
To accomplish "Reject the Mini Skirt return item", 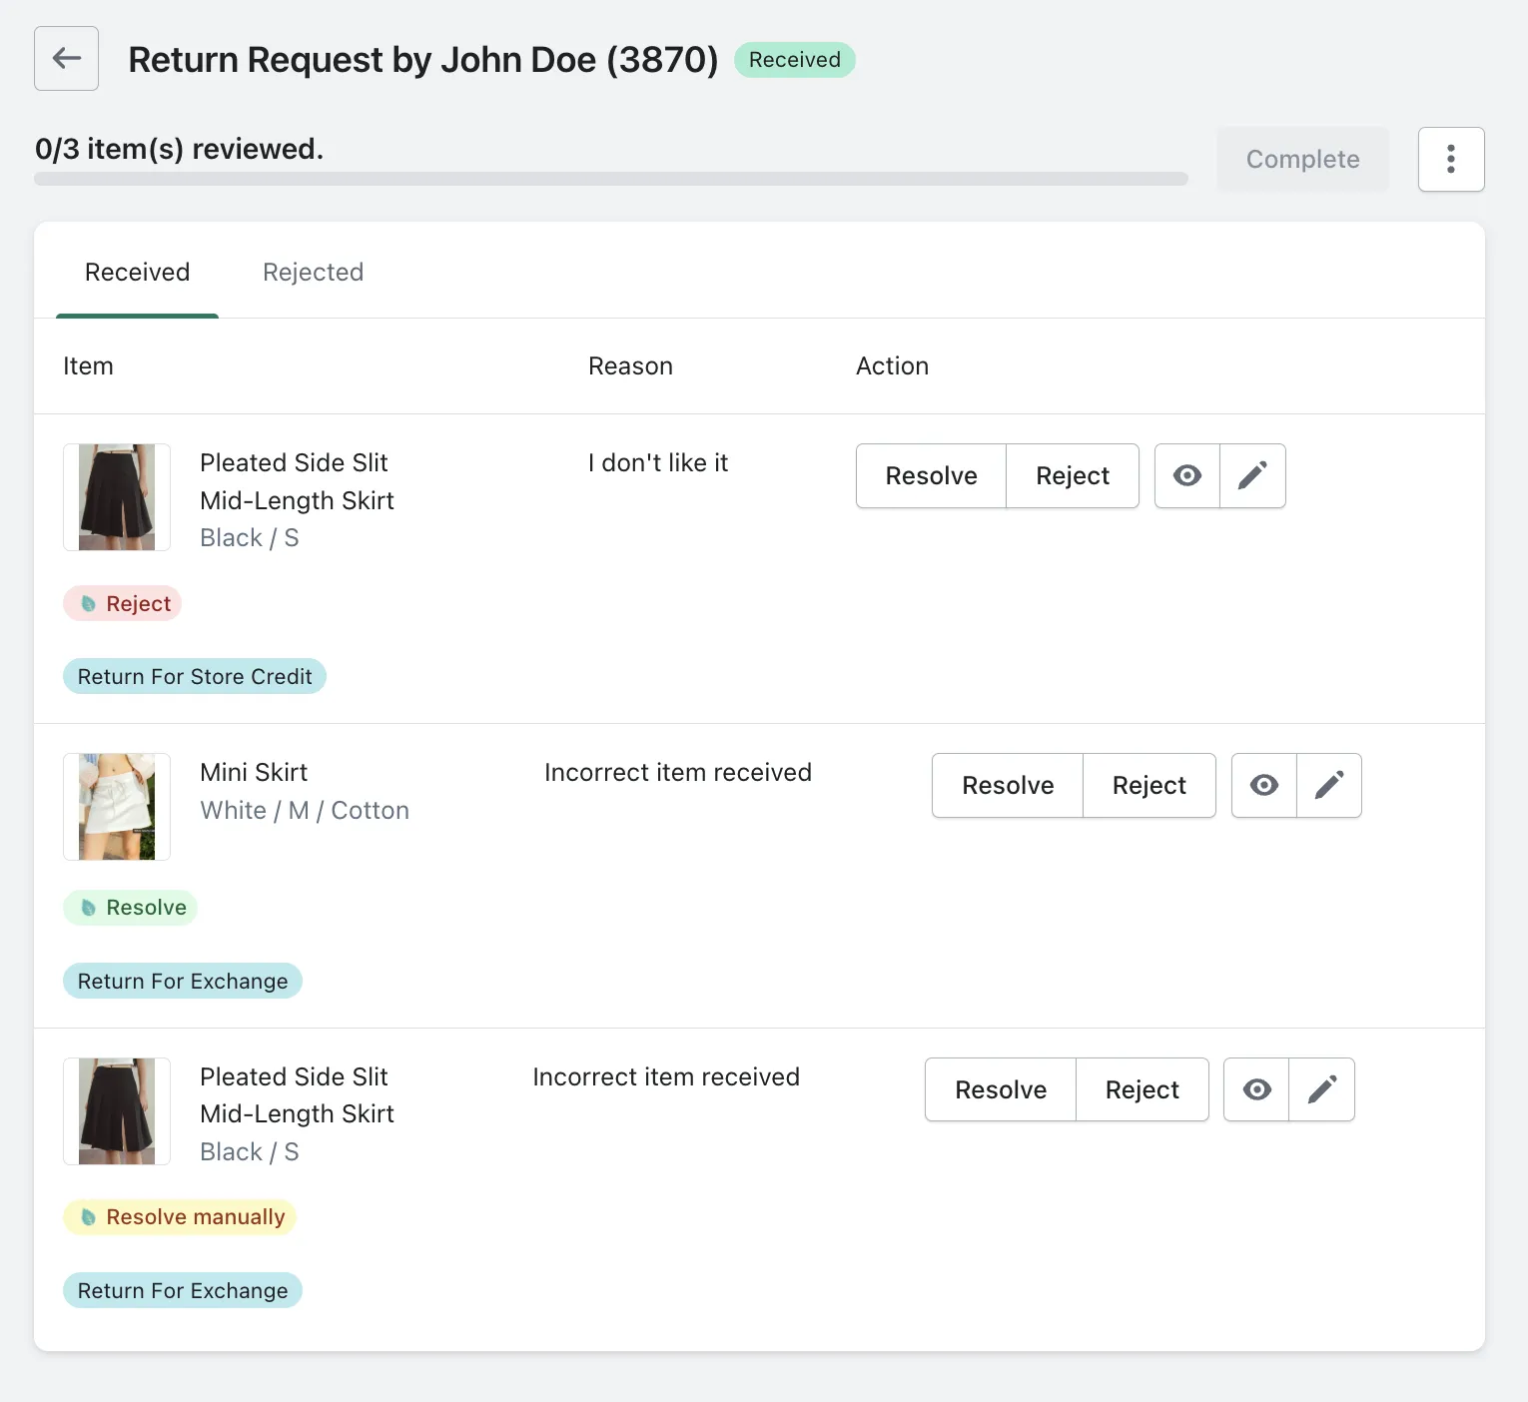I will 1148,786.
